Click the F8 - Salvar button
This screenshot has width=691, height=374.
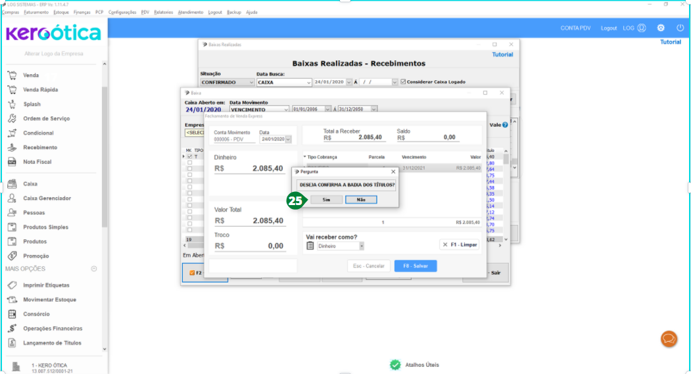point(415,266)
